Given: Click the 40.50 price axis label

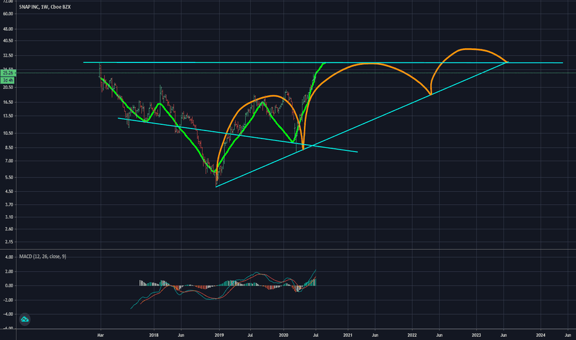Looking at the screenshot, I should tap(7, 41).
